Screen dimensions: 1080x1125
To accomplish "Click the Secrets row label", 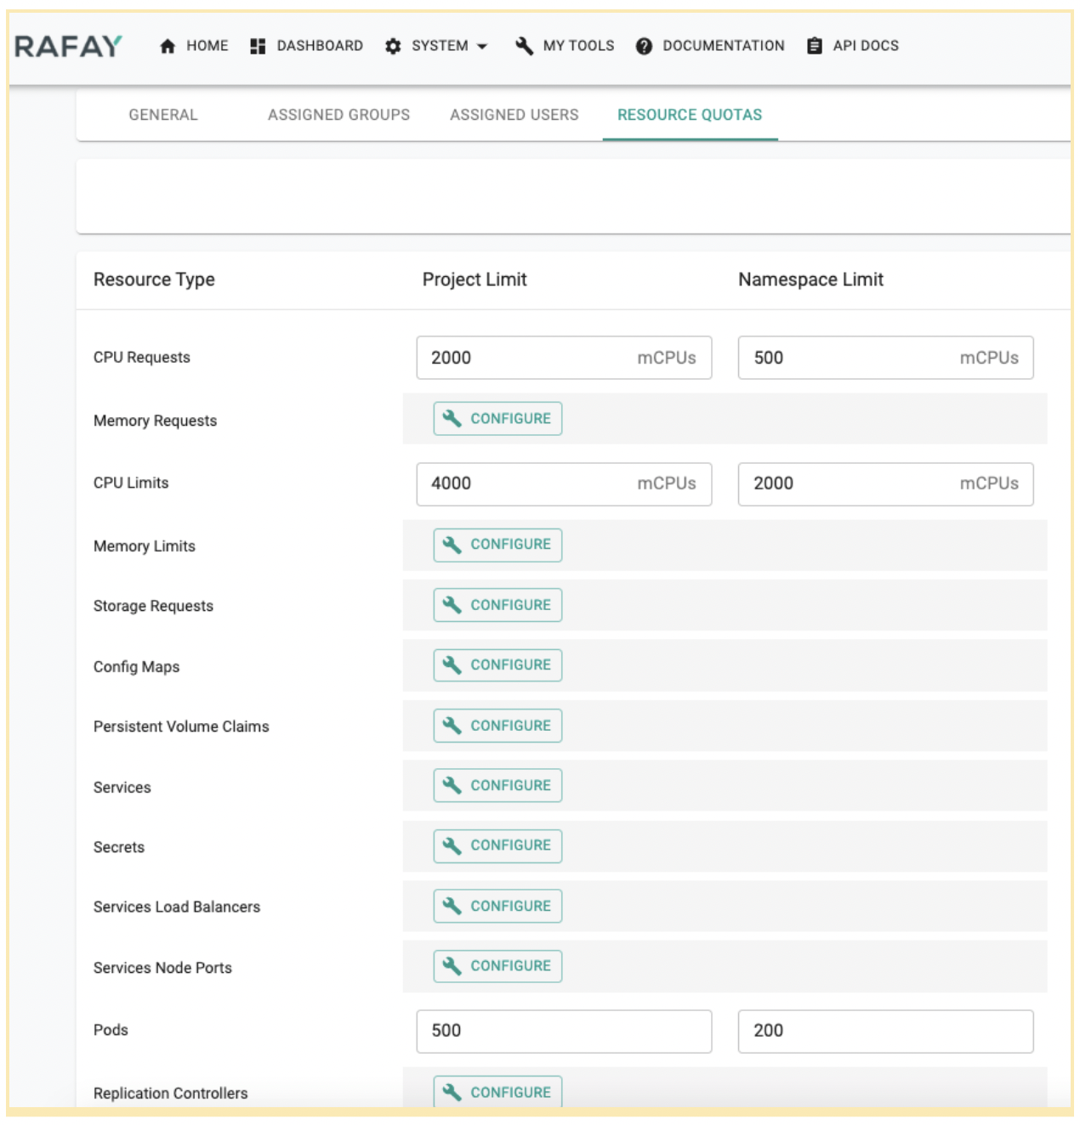I will tap(119, 847).
